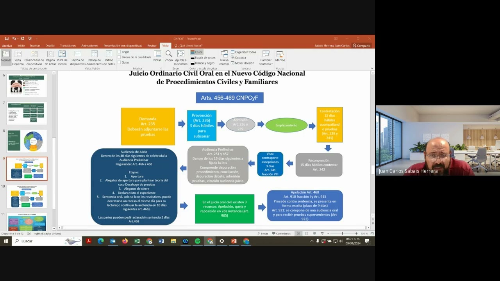Viewport: 500px width, 281px height.
Task: Select slide 8 thumbnail
Action: [x=27, y=141]
